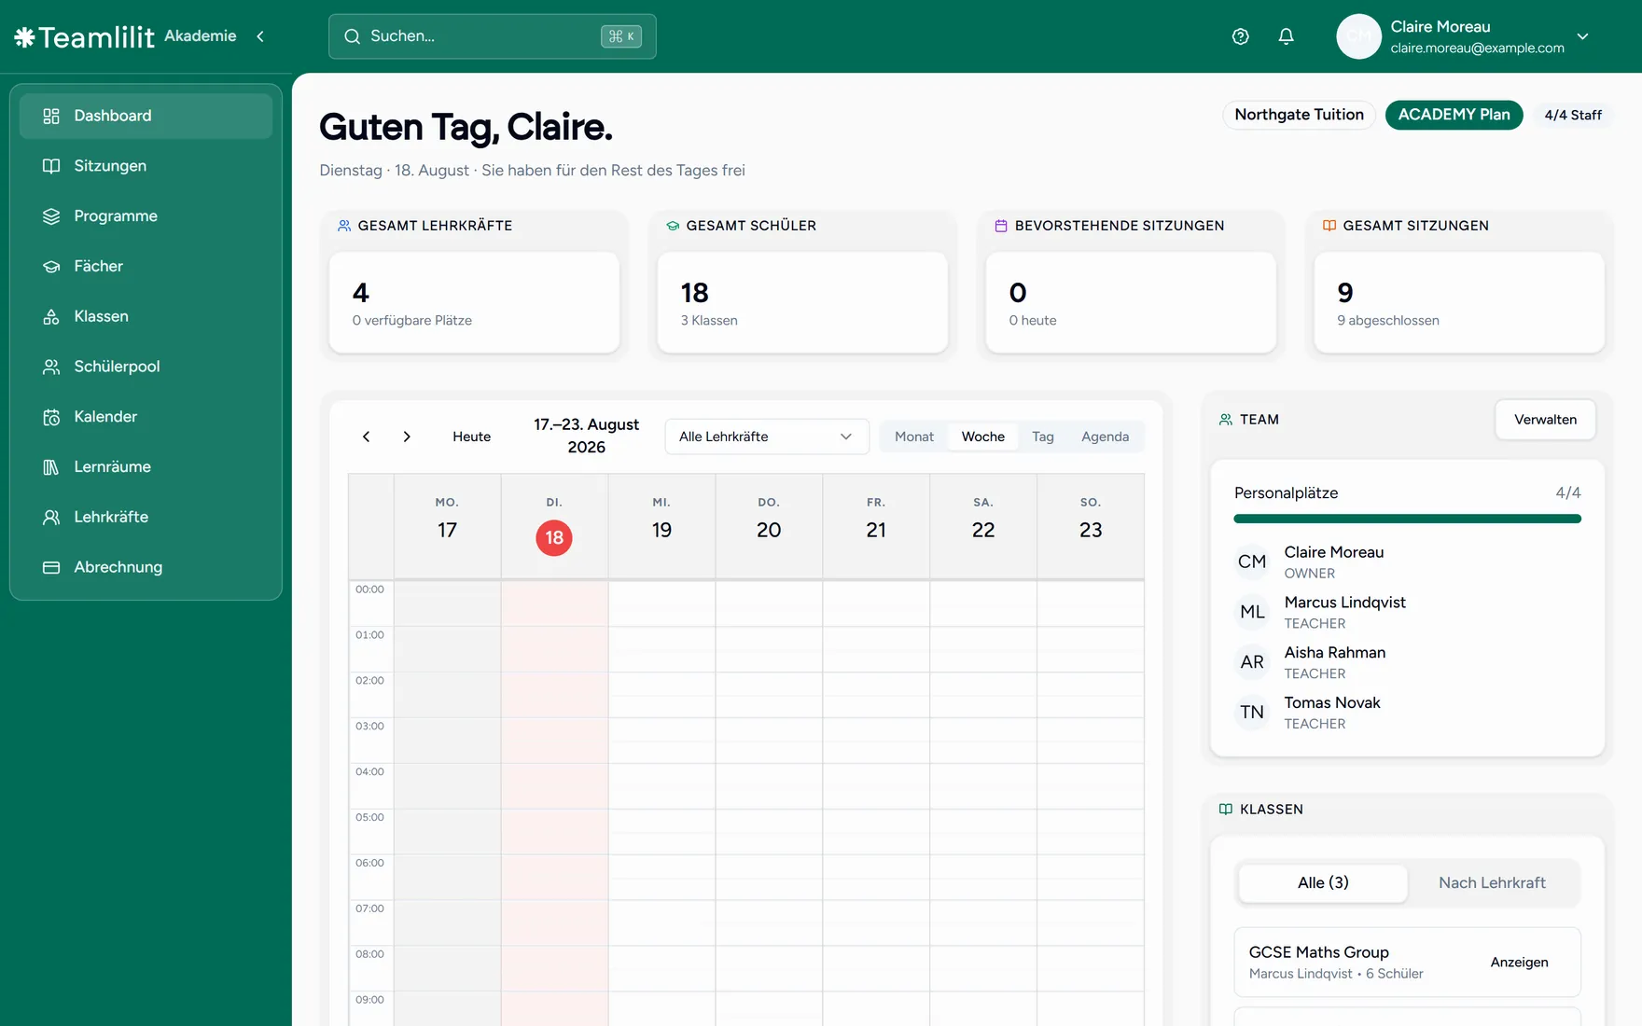Image resolution: width=1642 pixels, height=1026 pixels.
Task: Click the Gesamt Schüler 18 card
Action: pyautogui.click(x=802, y=302)
